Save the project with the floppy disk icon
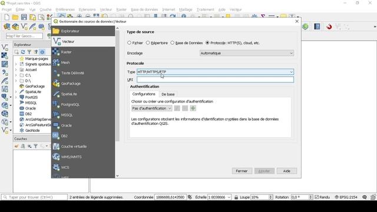The image size is (377, 212). coord(24,17)
